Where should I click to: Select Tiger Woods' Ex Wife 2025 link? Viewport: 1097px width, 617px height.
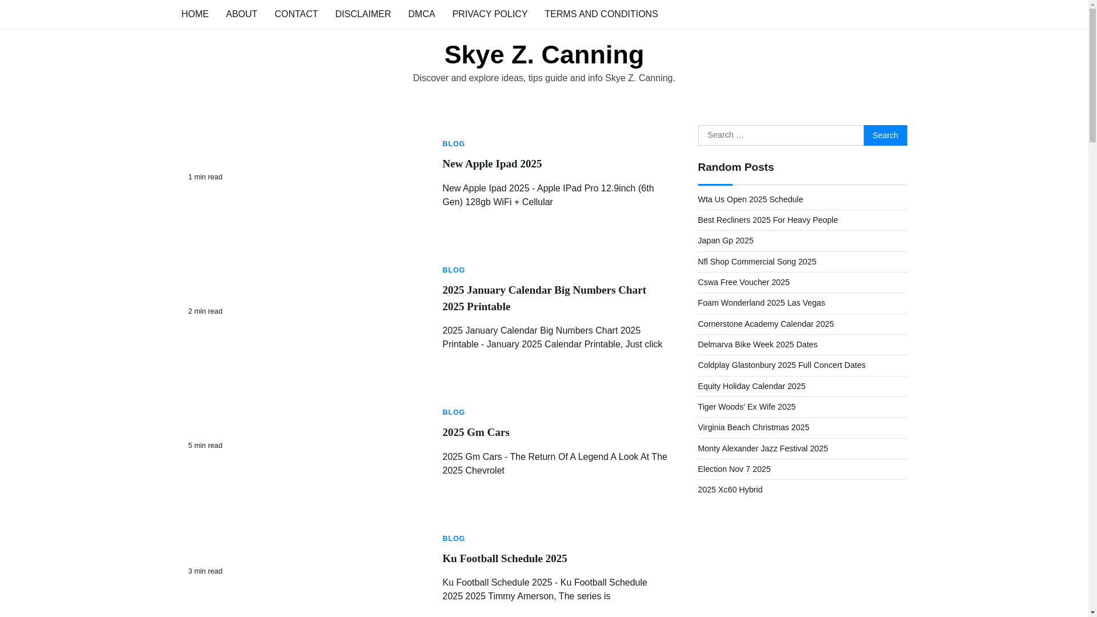pos(746,407)
